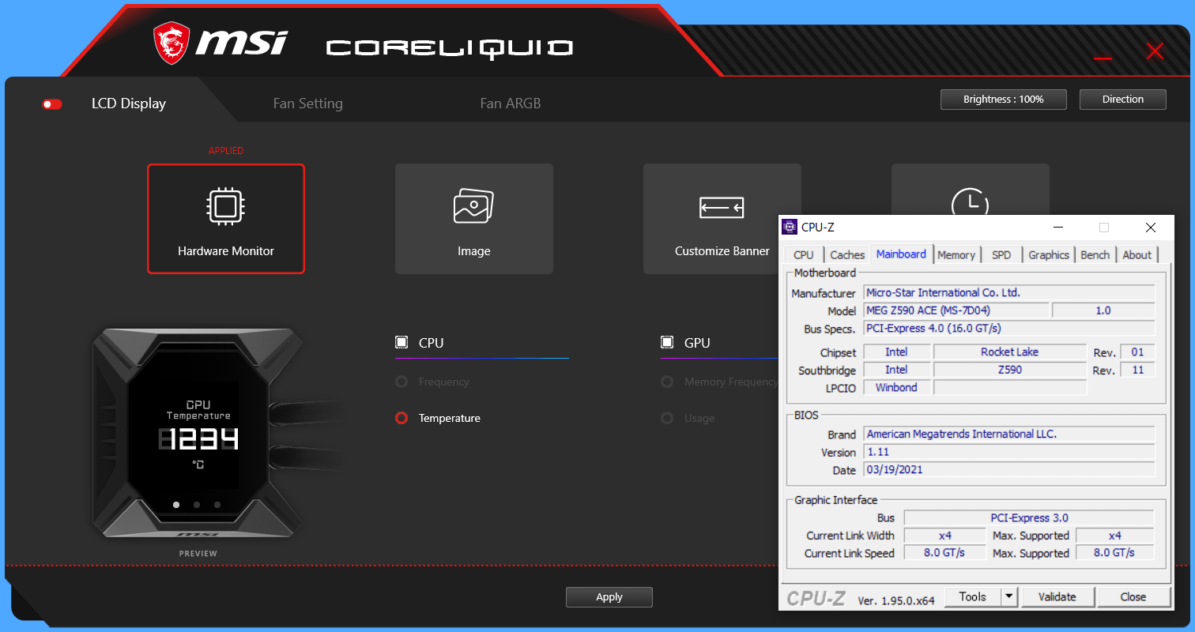
Task: Open the CPU tab in CPU-Z
Action: pyautogui.click(x=804, y=255)
